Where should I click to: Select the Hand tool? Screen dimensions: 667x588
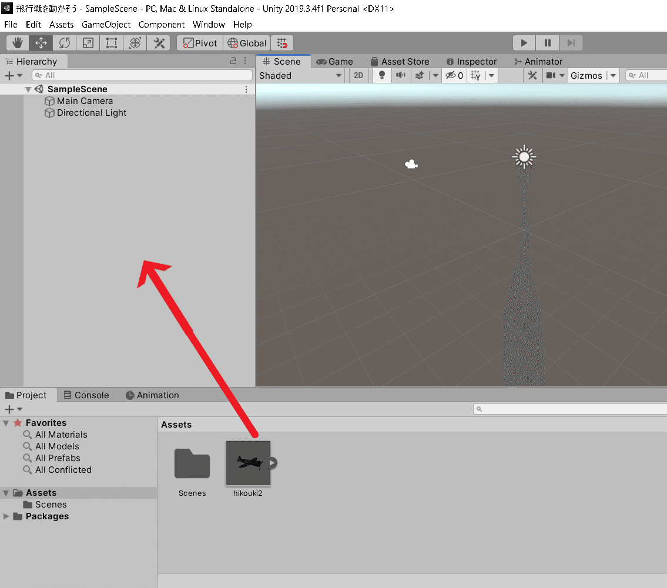(18, 43)
